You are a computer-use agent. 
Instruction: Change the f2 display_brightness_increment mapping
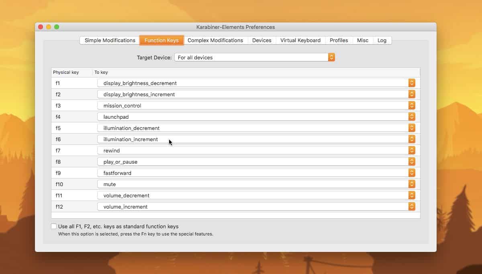coord(412,94)
